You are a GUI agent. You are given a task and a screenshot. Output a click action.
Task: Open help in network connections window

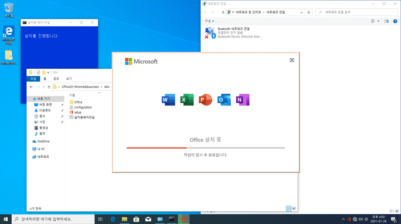coord(395,21)
